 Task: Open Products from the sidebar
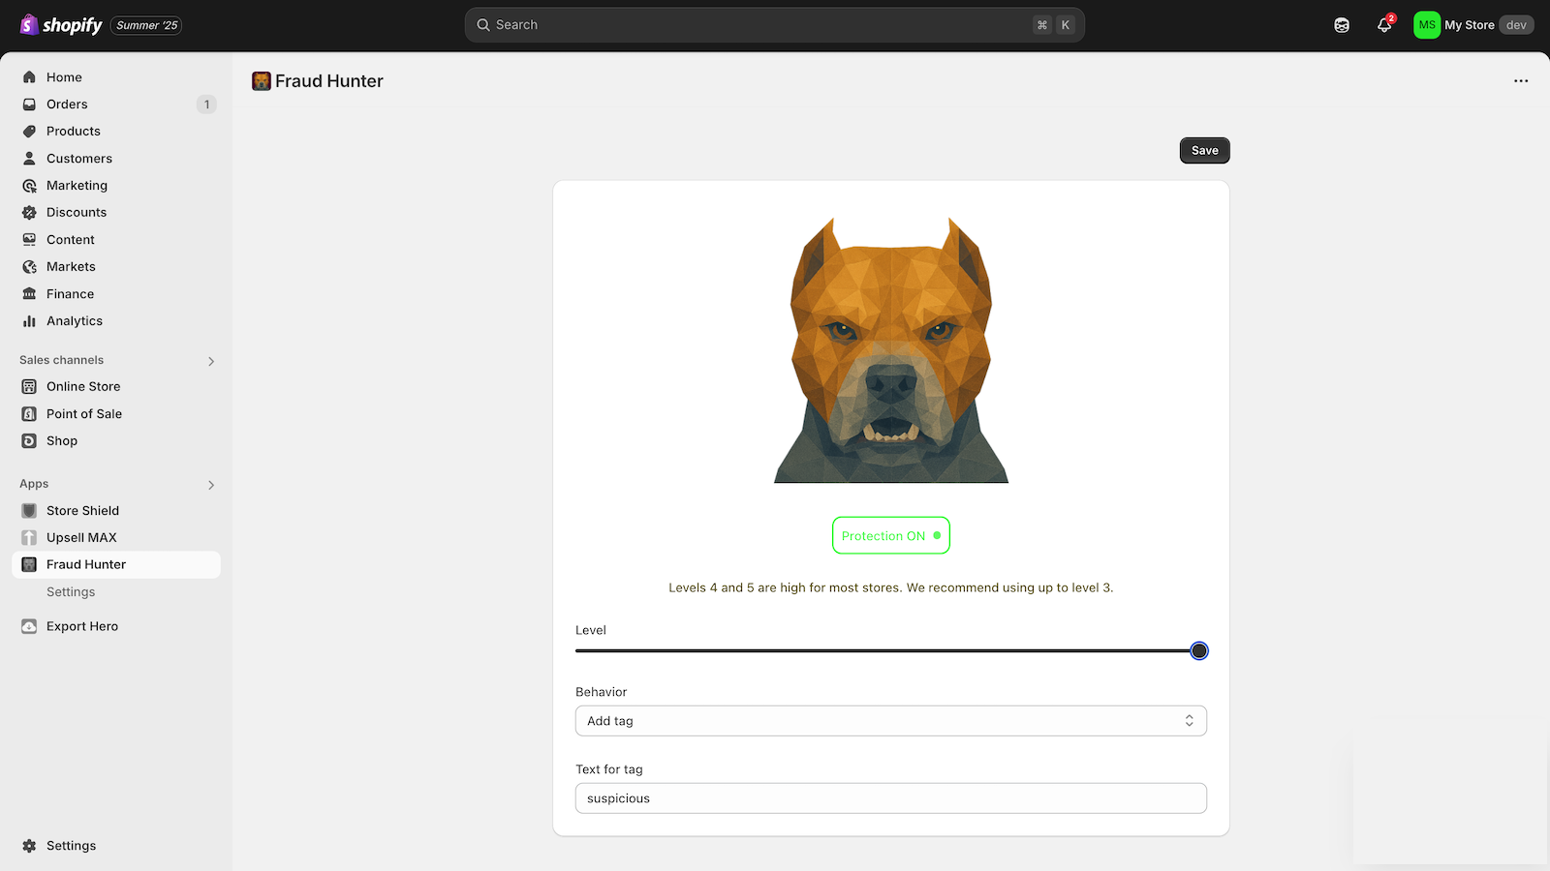[74, 132]
